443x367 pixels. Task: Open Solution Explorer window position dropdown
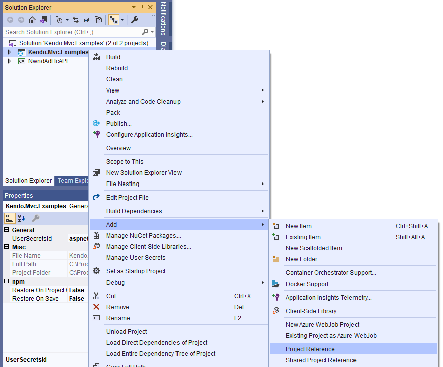pyautogui.click(x=134, y=7)
